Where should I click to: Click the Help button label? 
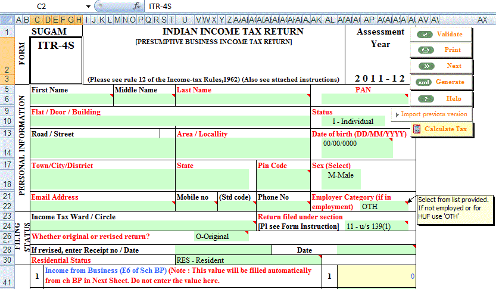pyautogui.click(x=454, y=98)
